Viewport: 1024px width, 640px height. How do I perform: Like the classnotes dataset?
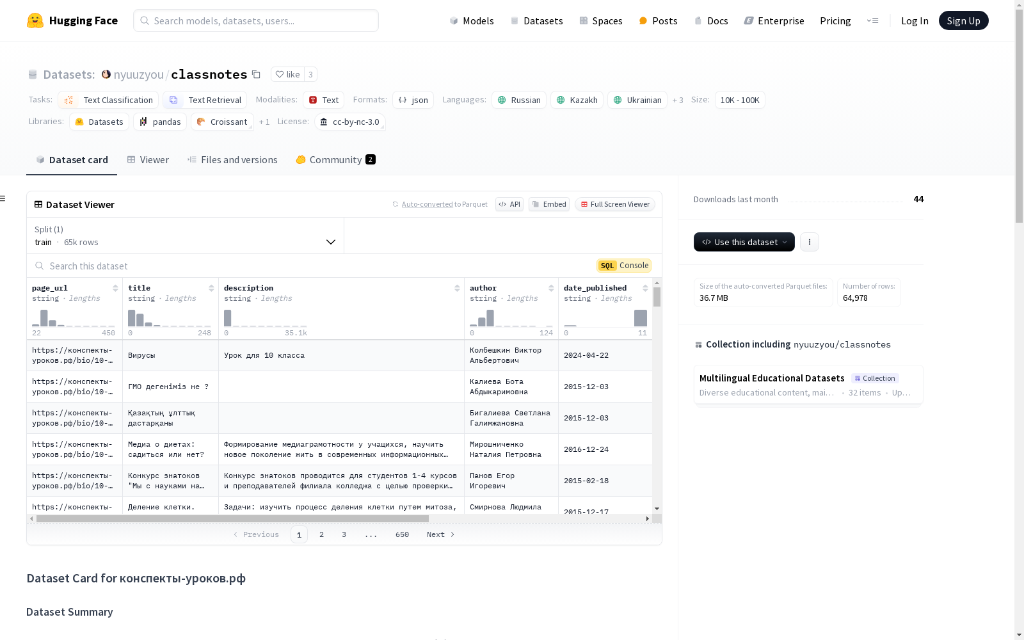click(x=287, y=74)
